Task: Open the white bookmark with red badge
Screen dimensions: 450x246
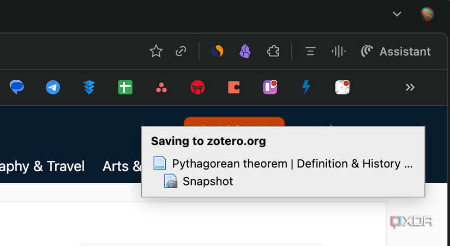Action: [x=343, y=87]
